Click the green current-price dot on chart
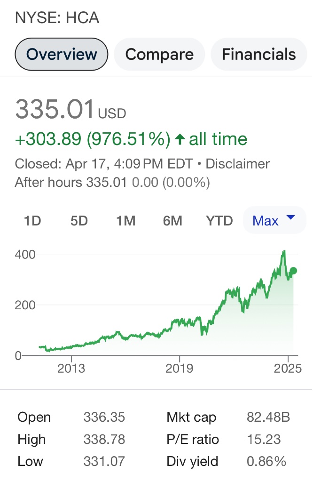This screenshot has width=313, height=482. pyautogui.click(x=293, y=271)
